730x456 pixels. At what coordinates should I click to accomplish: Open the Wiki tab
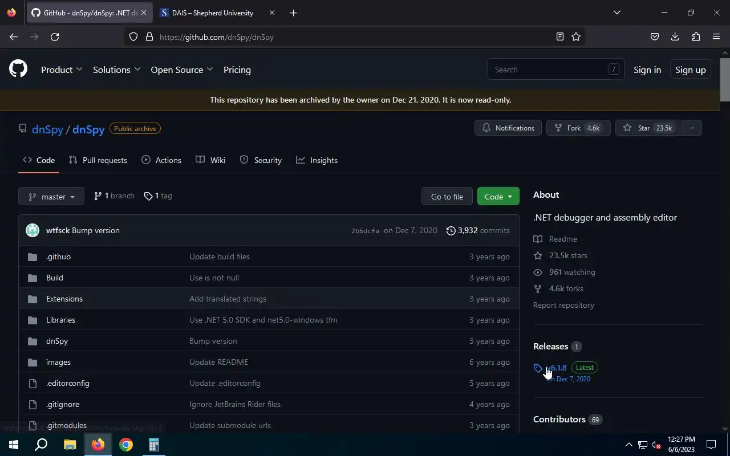pyautogui.click(x=210, y=160)
